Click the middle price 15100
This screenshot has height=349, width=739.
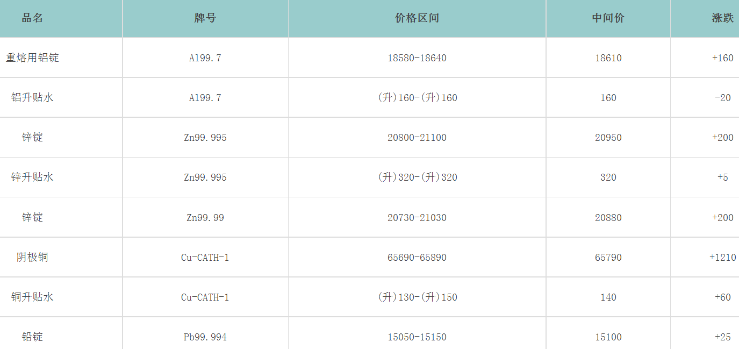click(x=608, y=337)
